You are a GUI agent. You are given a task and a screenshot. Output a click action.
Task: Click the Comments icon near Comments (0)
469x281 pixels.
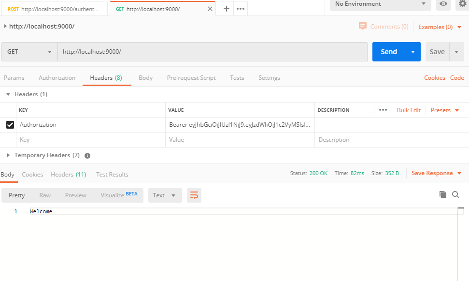363,27
